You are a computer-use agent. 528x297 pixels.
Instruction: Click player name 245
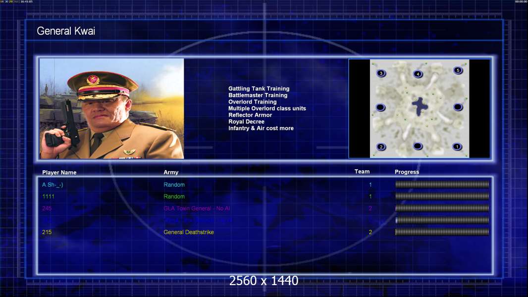47,208
